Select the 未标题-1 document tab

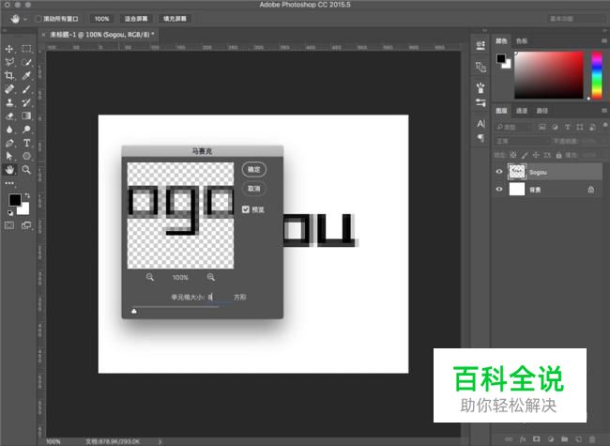102,35
